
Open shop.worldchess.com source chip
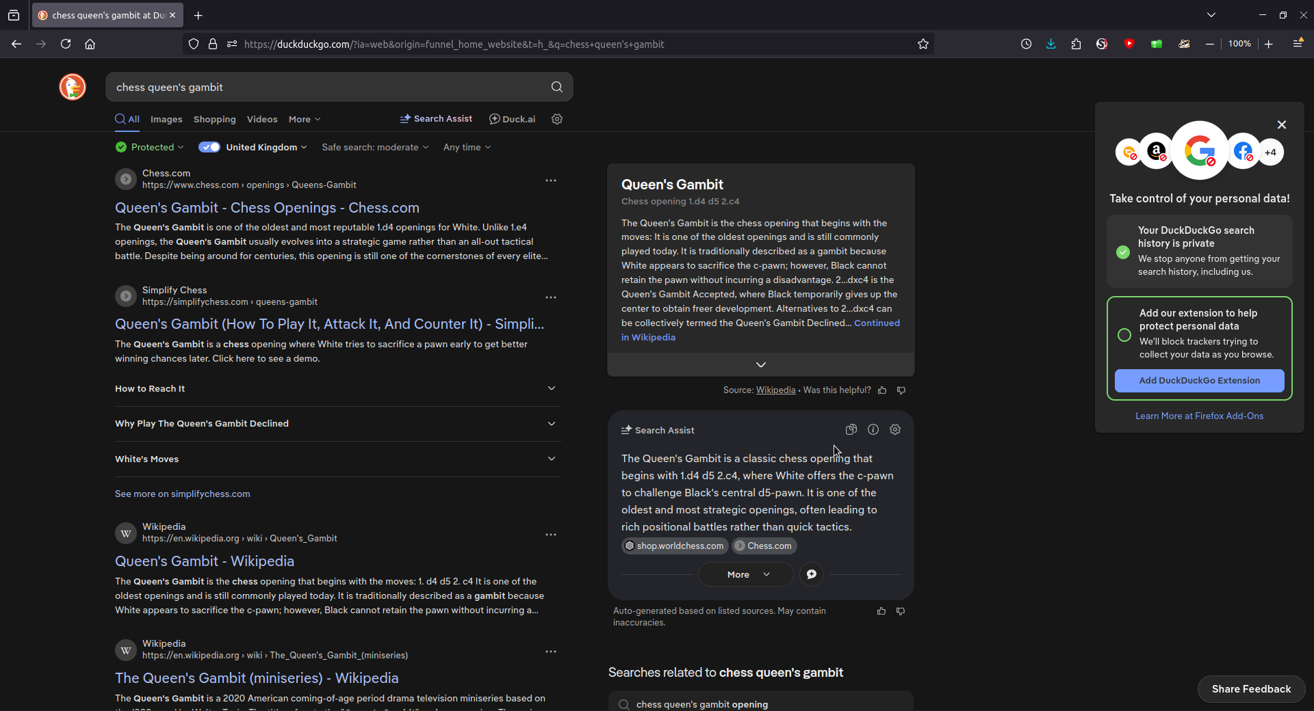tap(675, 546)
